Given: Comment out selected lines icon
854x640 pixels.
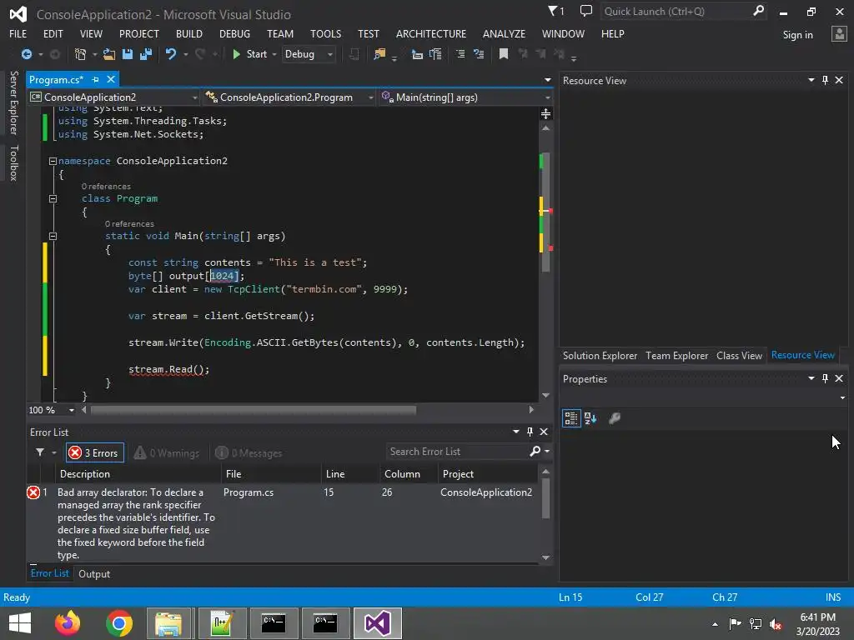Looking at the screenshot, I should (x=460, y=54).
